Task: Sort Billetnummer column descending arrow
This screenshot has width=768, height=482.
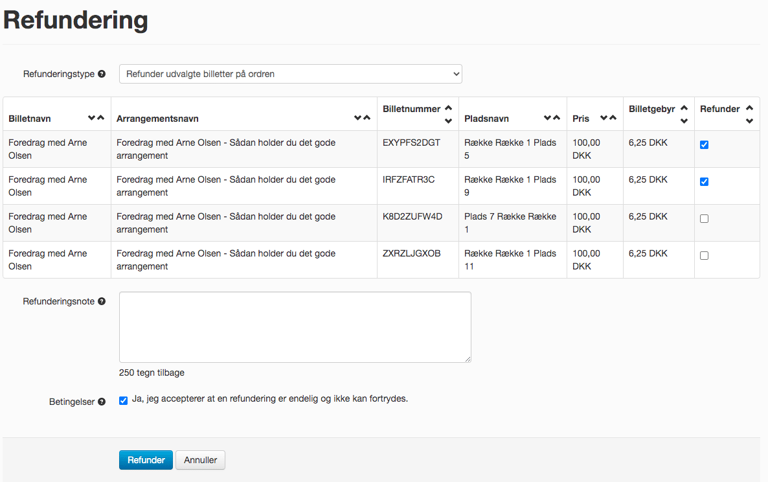Action: (x=448, y=121)
